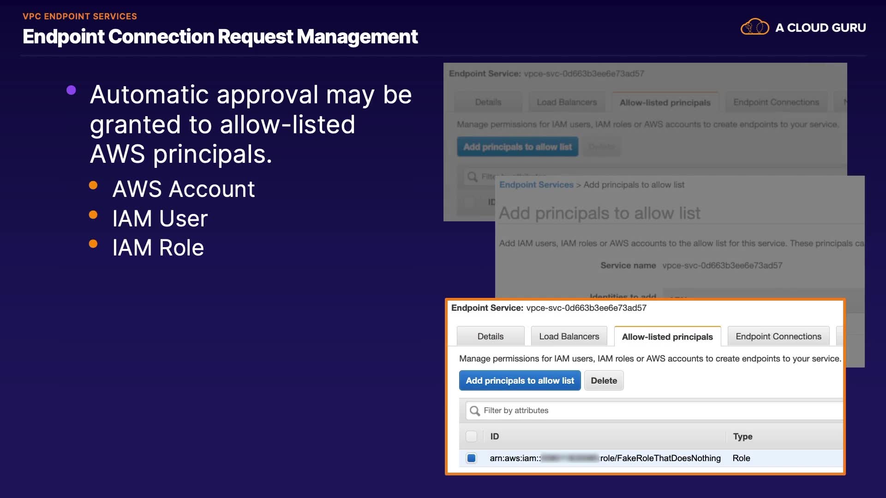Click the dimmed Load Balancers tab in background
The image size is (886, 498).
[x=567, y=102]
